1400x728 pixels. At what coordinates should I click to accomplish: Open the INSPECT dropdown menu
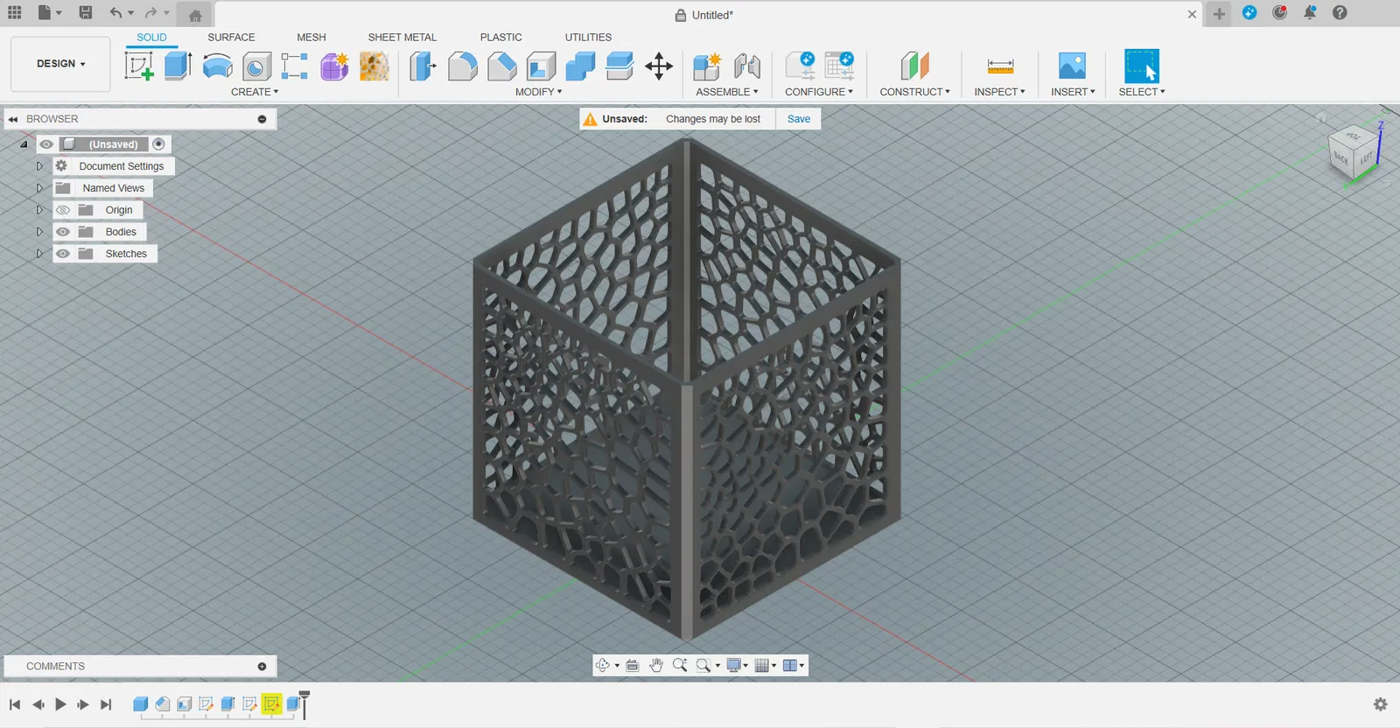pyautogui.click(x=999, y=92)
